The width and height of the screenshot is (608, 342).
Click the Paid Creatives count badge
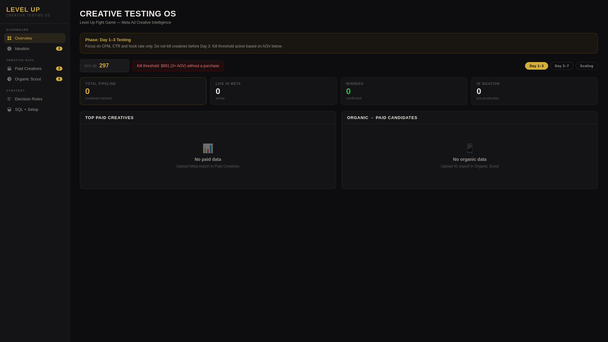pyautogui.click(x=59, y=69)
